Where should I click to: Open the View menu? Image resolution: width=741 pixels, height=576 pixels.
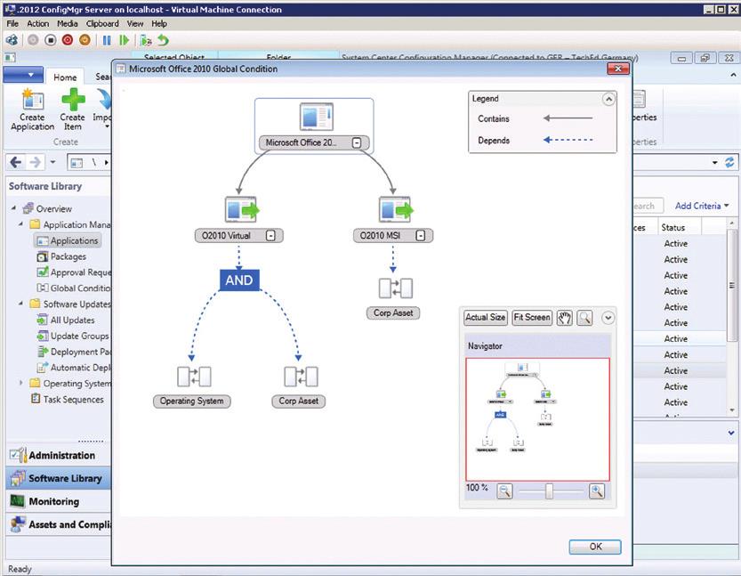134,24
